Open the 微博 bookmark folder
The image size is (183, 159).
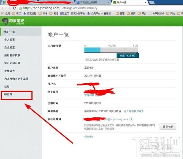coord(43,13)
